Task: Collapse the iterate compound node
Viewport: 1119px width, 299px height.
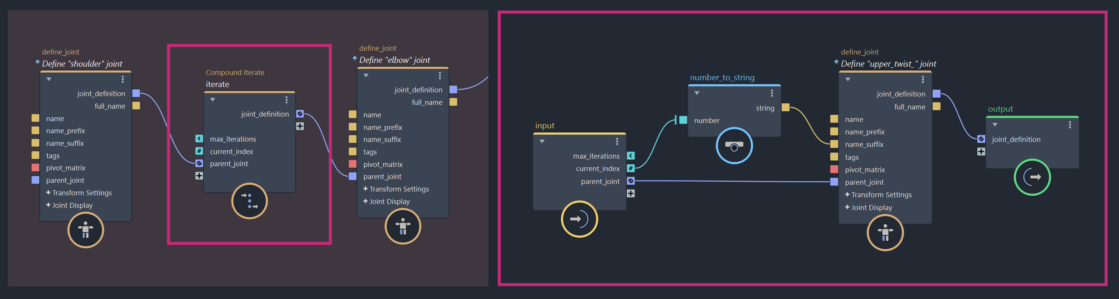Action: pyautogui.click(x=213, y=100)
